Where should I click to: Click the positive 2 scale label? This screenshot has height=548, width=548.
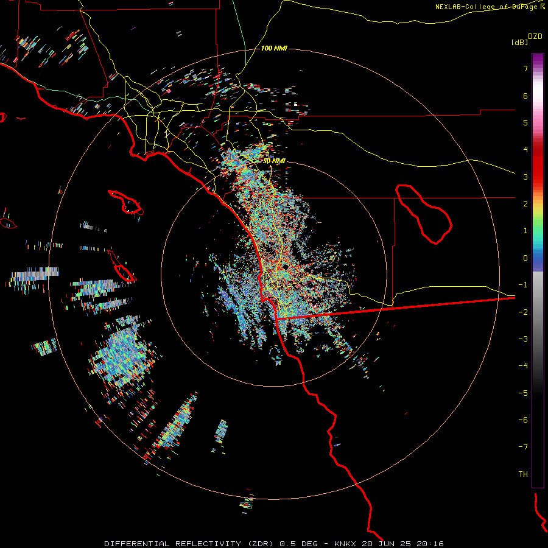[x=525, y=204]
